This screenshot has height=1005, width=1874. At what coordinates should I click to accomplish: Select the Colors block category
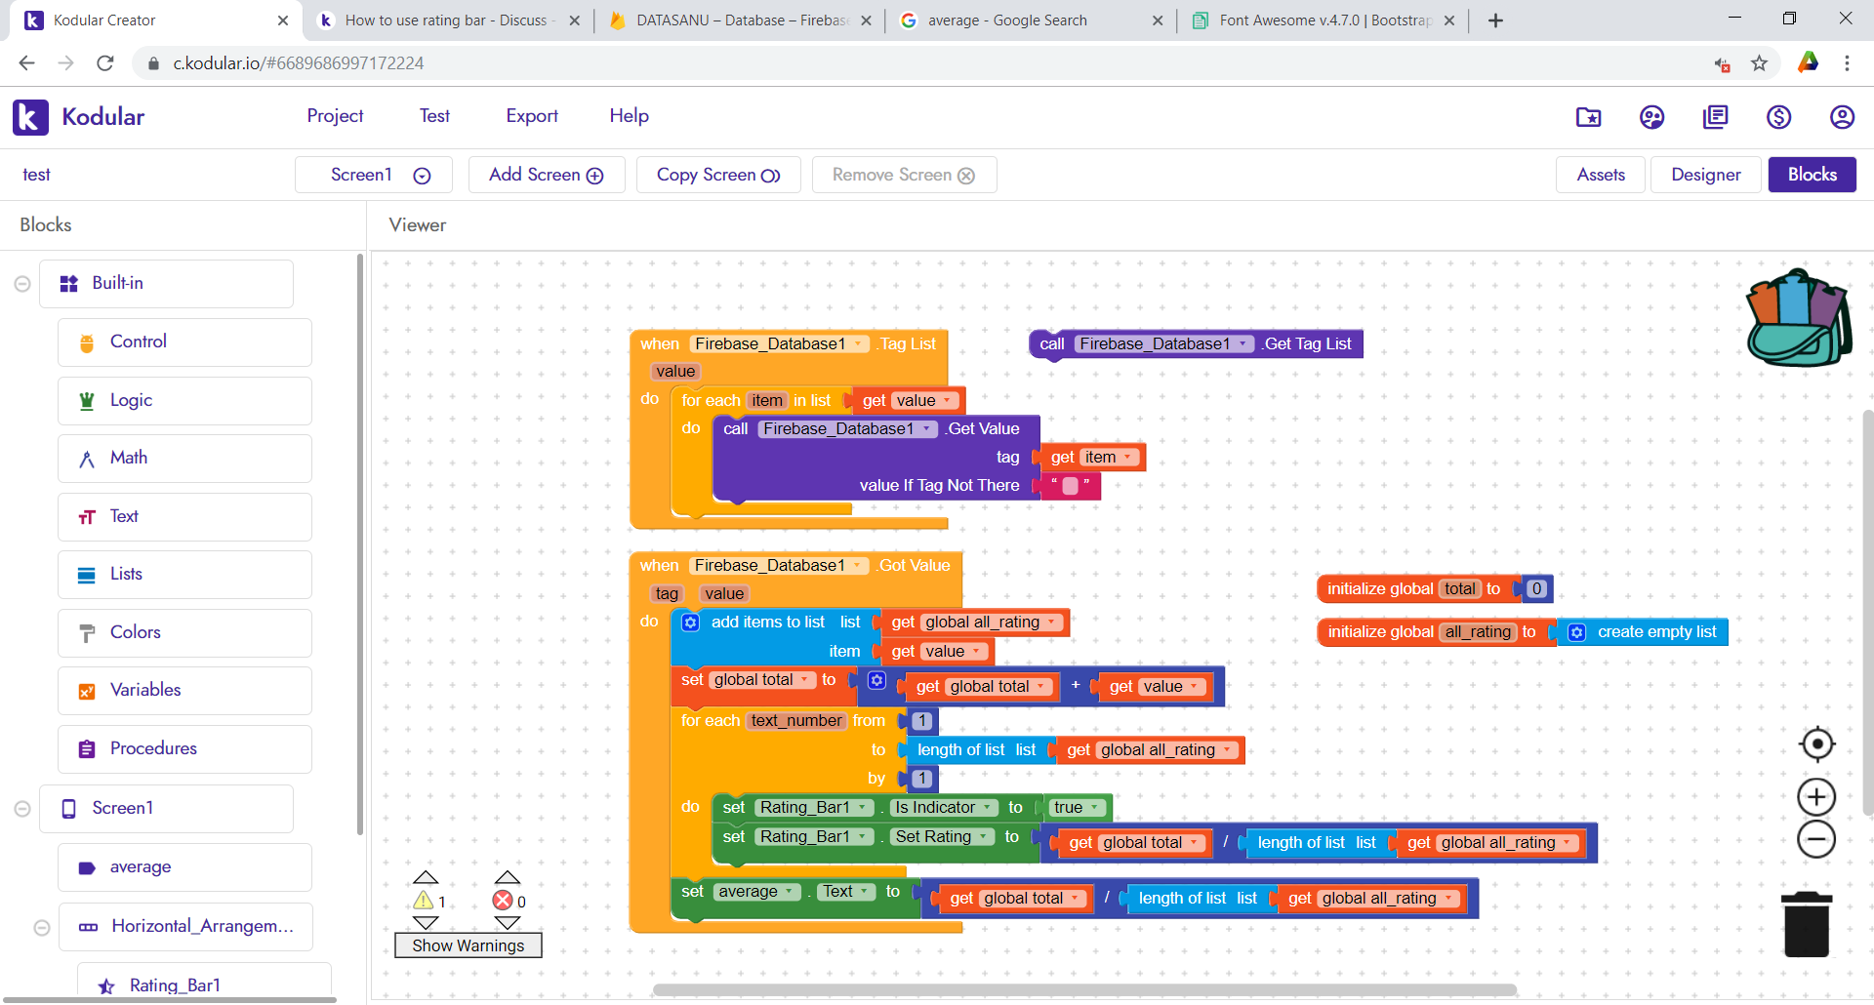(136, 632)
